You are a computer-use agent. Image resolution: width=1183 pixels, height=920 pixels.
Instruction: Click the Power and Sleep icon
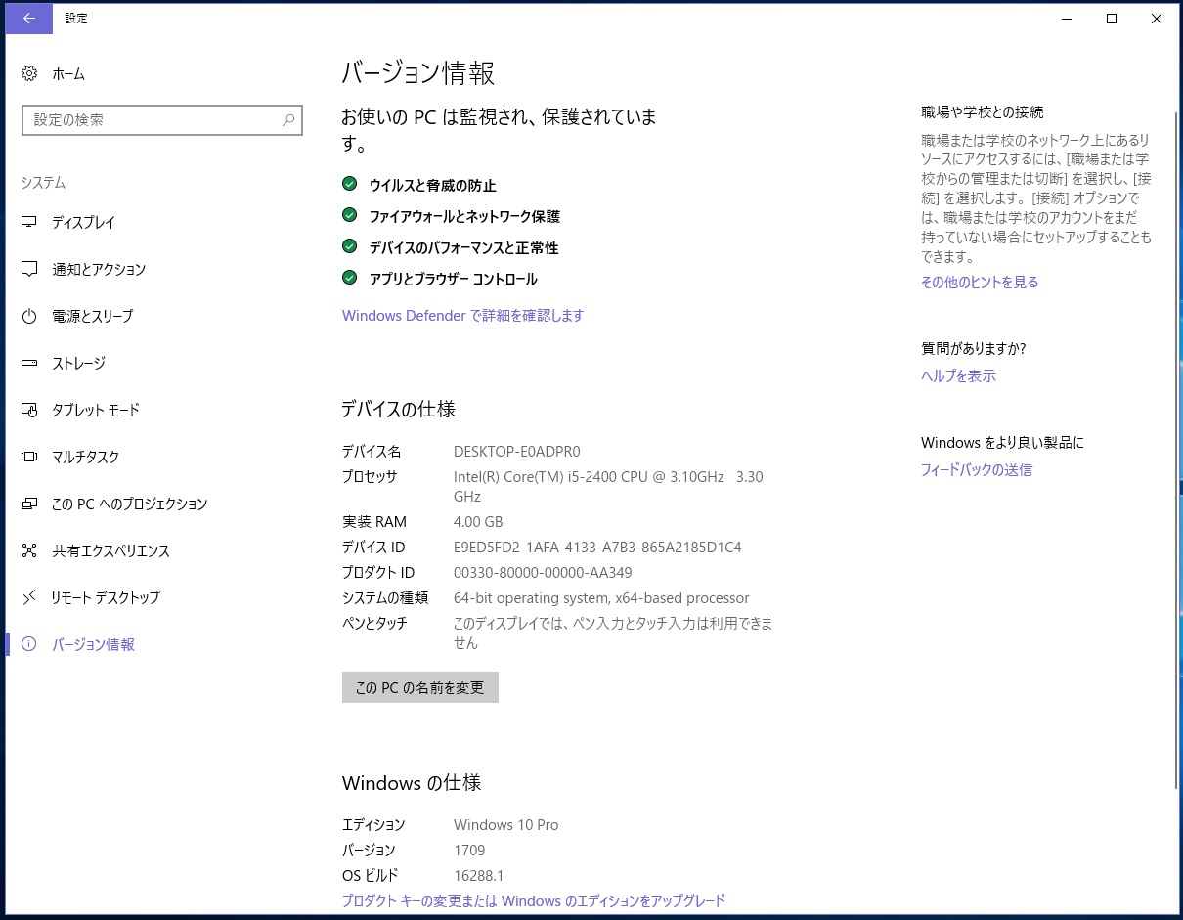(29, 316)
